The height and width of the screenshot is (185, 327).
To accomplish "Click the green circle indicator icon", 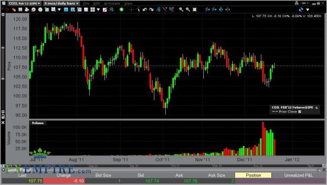I will (121, 10).
